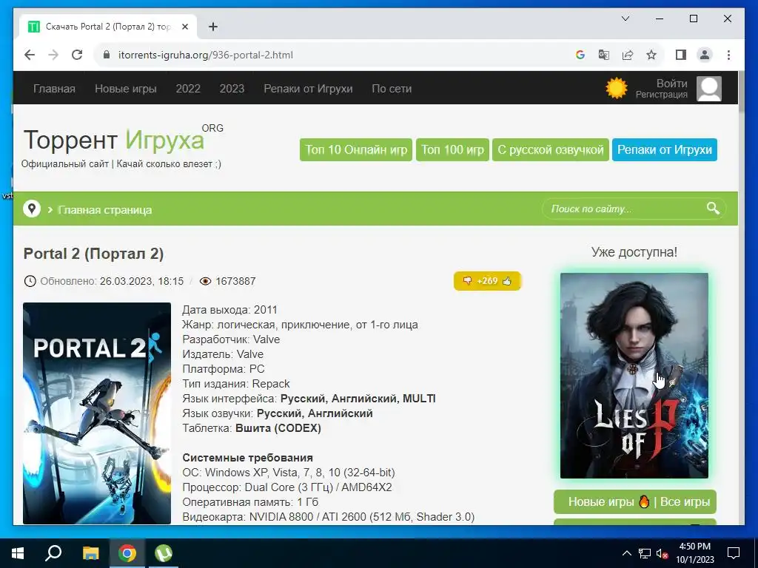
Task: Click the Chrome taskbar icon
Action: pos(127,553)
